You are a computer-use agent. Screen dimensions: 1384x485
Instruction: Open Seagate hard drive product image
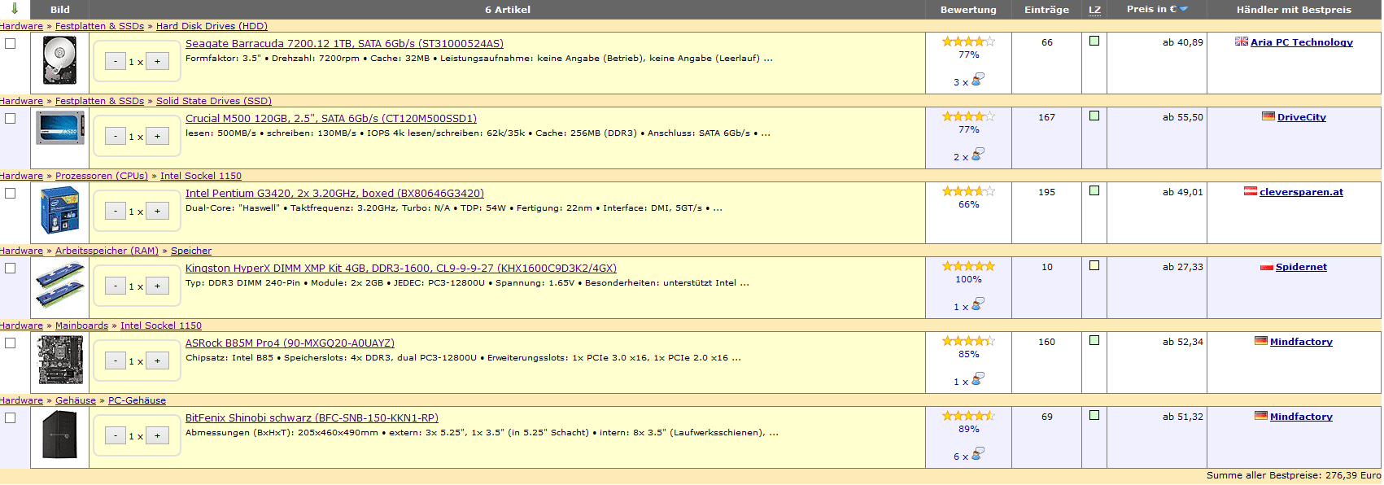point(59,60)
